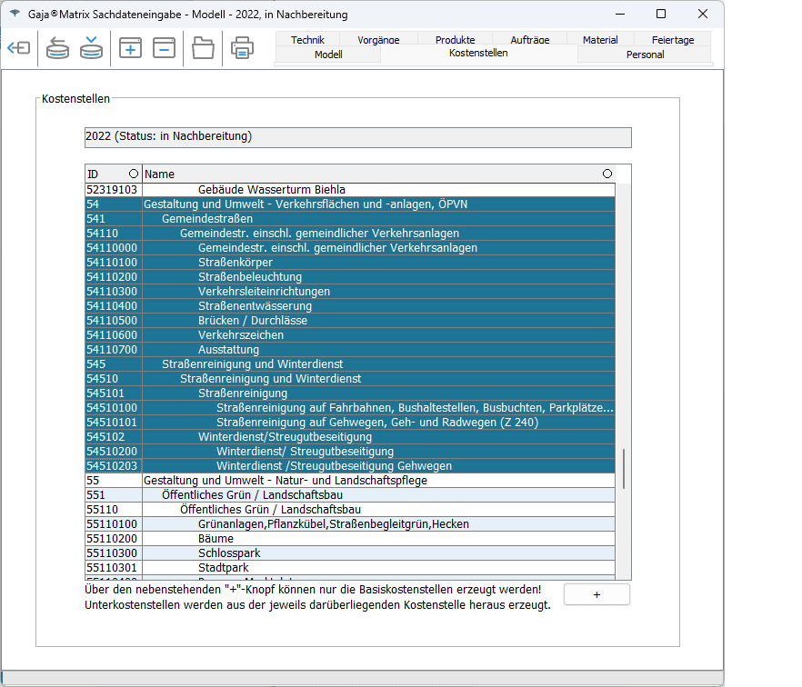Toggle the circle in the ID column header
The image size is (802, 687).
tap(134, 174)
